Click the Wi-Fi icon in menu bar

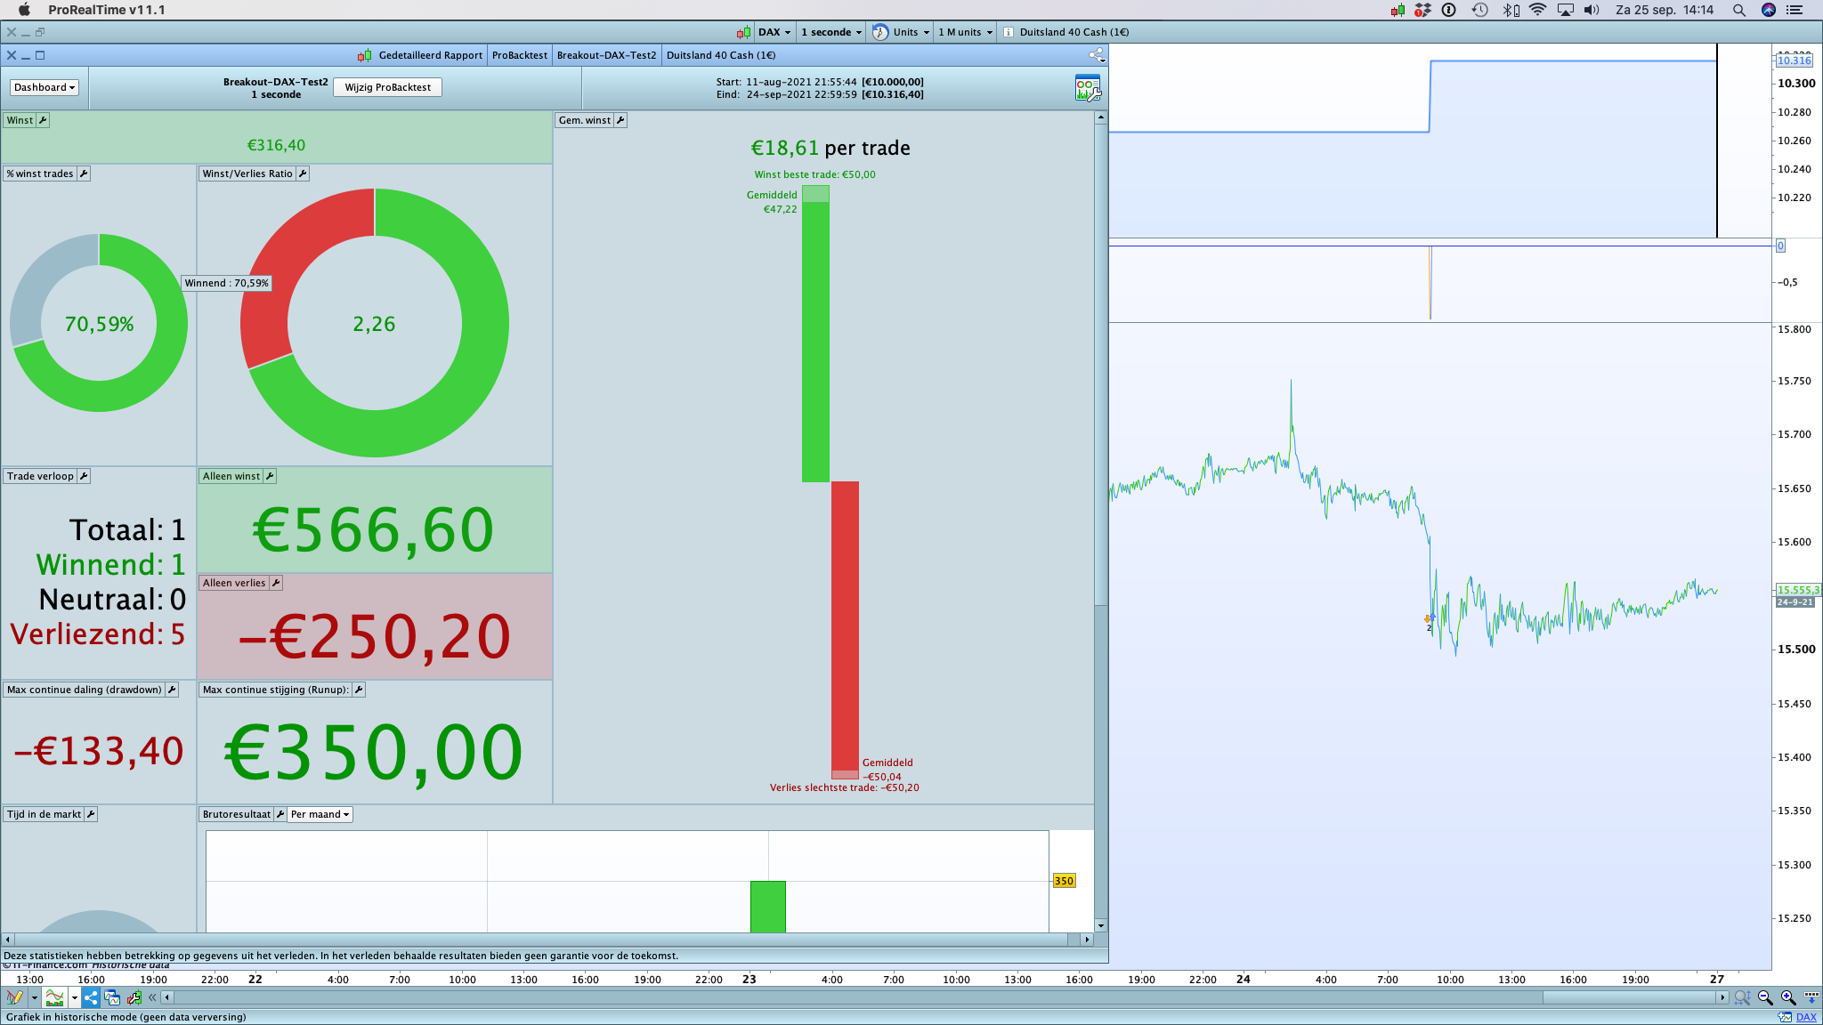(x=1537, y=10)
